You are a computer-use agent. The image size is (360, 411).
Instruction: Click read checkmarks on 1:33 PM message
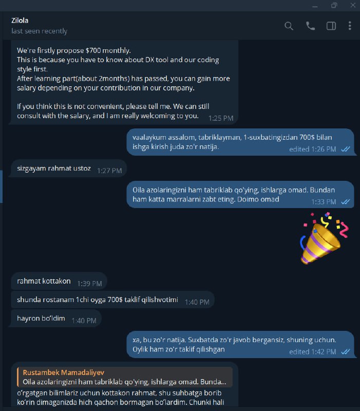pyautogui.click(x=346, y=201)
